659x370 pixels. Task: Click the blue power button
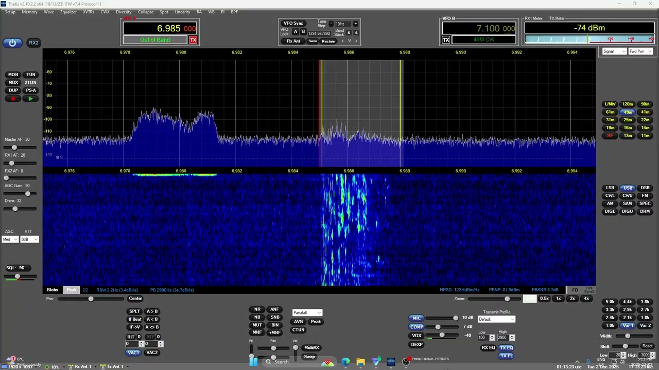coord(12,43)
